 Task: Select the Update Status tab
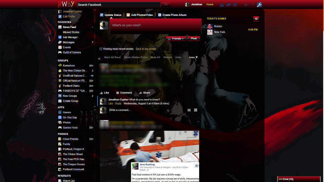111,15
